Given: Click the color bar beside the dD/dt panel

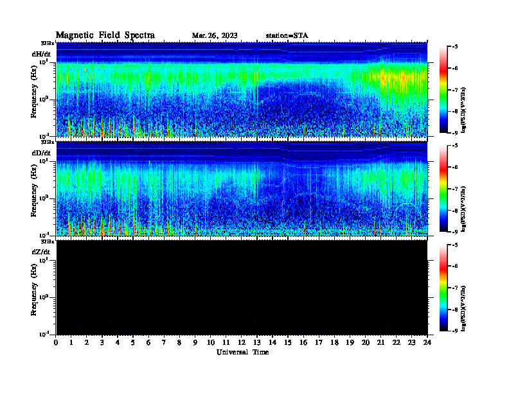Looking at the screenshot, I should pos(443,189).
